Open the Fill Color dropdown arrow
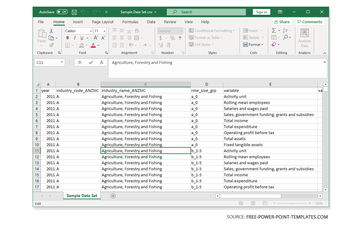The height and width of the screenshot is (226, 362). point(87,45)
